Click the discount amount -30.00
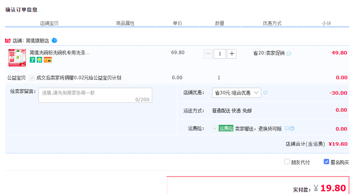The height and width of the screenshot is (194, 362). (338, 93)
